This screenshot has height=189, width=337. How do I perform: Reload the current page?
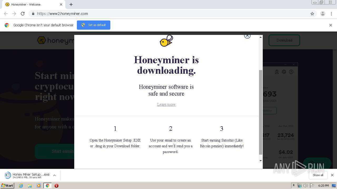tap(23, 14)
